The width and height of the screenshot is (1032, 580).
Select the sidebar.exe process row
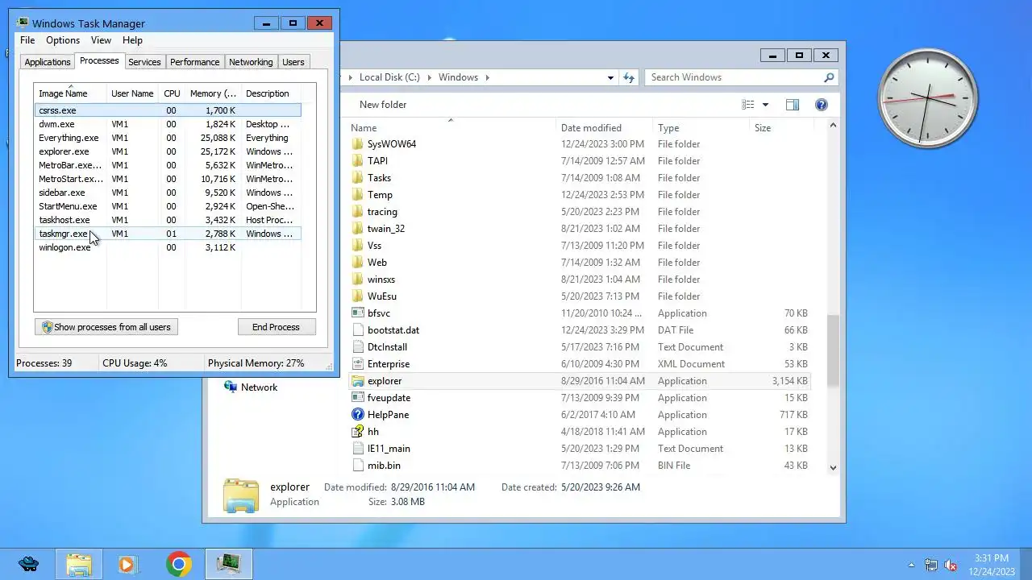pos(168,193)
